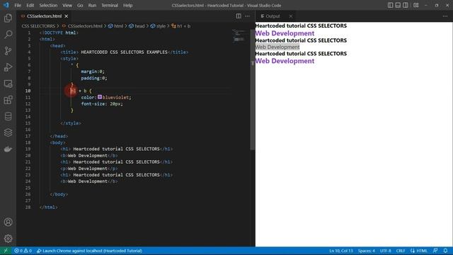
Task: Click the h1 + b breadcrumb item
Action: 181,26
